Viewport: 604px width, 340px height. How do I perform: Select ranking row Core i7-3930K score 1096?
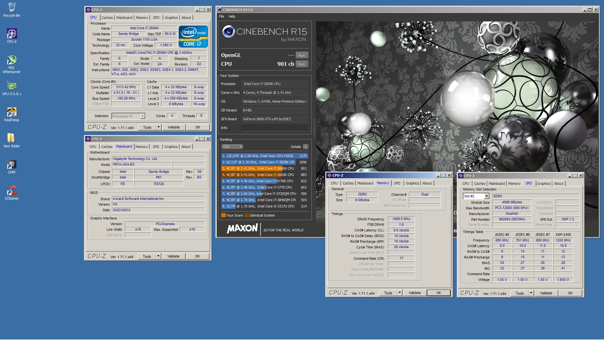click(264, 162)
